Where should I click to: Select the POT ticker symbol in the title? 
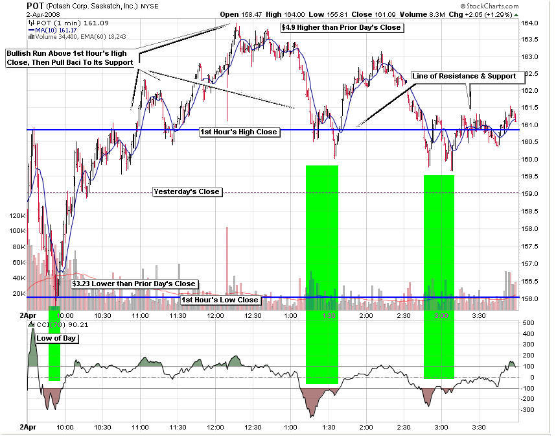pyautogui.click(x=35, y=6)
